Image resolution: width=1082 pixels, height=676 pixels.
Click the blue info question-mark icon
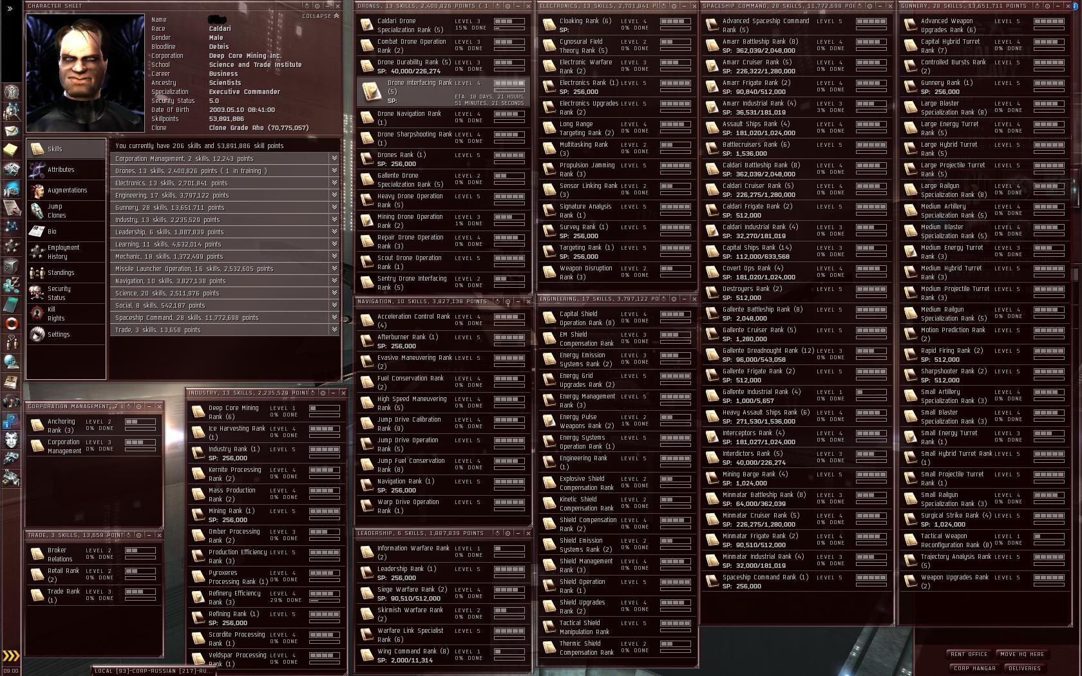click(11, 421)
